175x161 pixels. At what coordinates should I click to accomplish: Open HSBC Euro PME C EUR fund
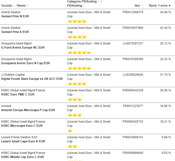(18, 94)
